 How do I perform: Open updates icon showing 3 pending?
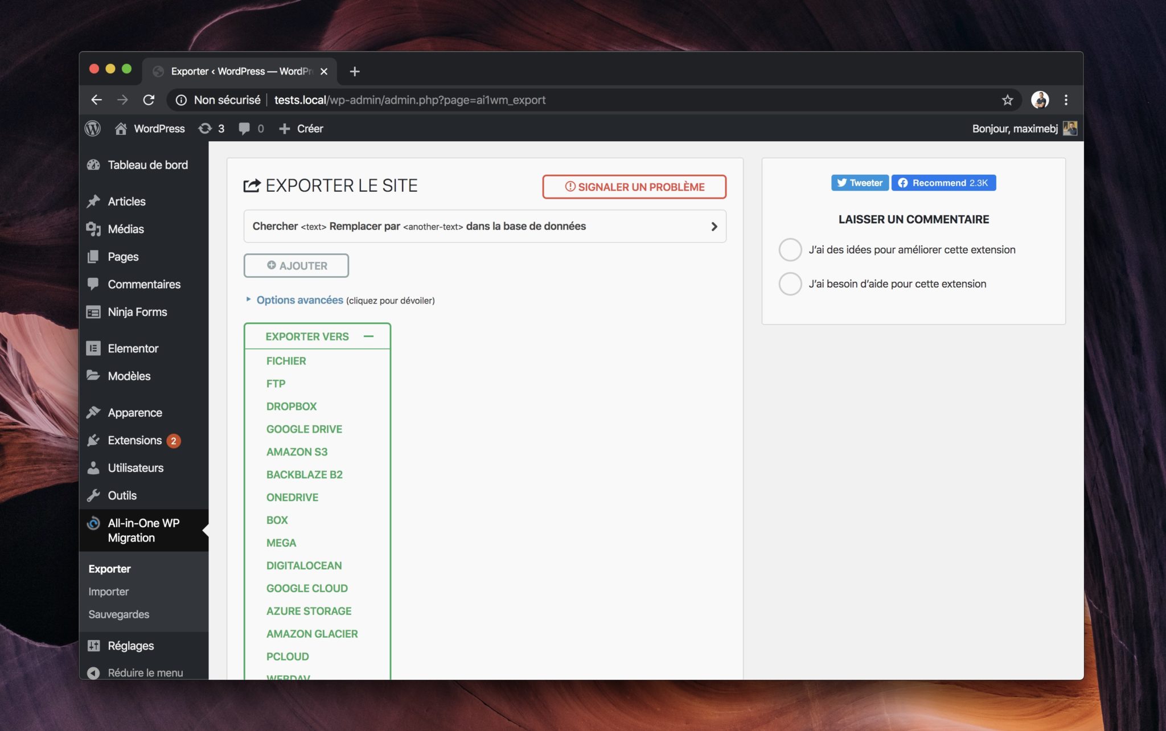[x=205, y=129]
